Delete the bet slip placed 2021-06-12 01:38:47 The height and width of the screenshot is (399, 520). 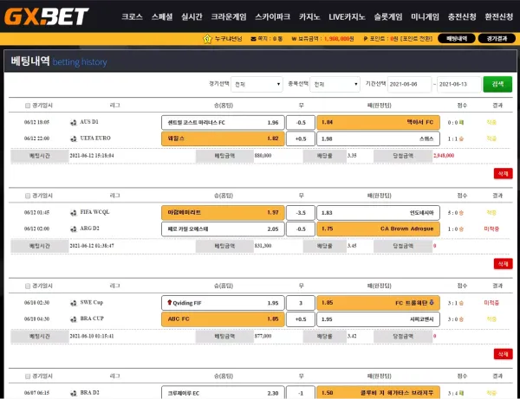point(503,264)
